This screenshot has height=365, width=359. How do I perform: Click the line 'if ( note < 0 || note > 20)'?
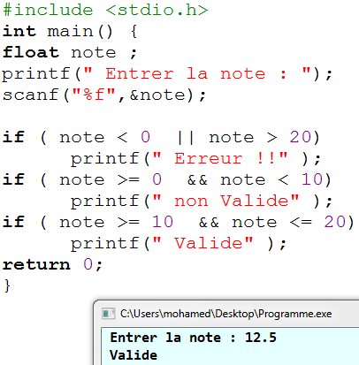pyautogui.click(x=161, y=137)
